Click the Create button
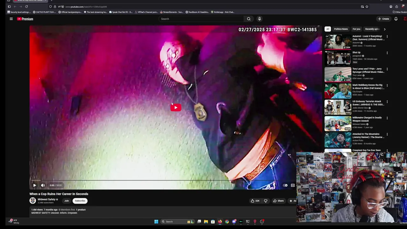 383,19
